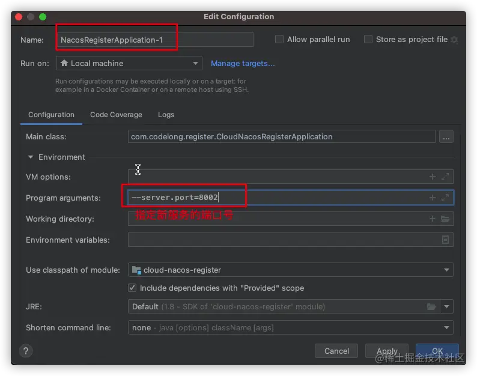This screenshot has height=376, width=477.
Task: Click the Cancel button
Action: pyautogui.click(x=336, y=351)
